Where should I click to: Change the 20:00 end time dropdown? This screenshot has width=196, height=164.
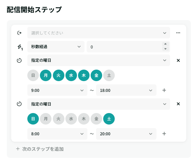(126, 134)
